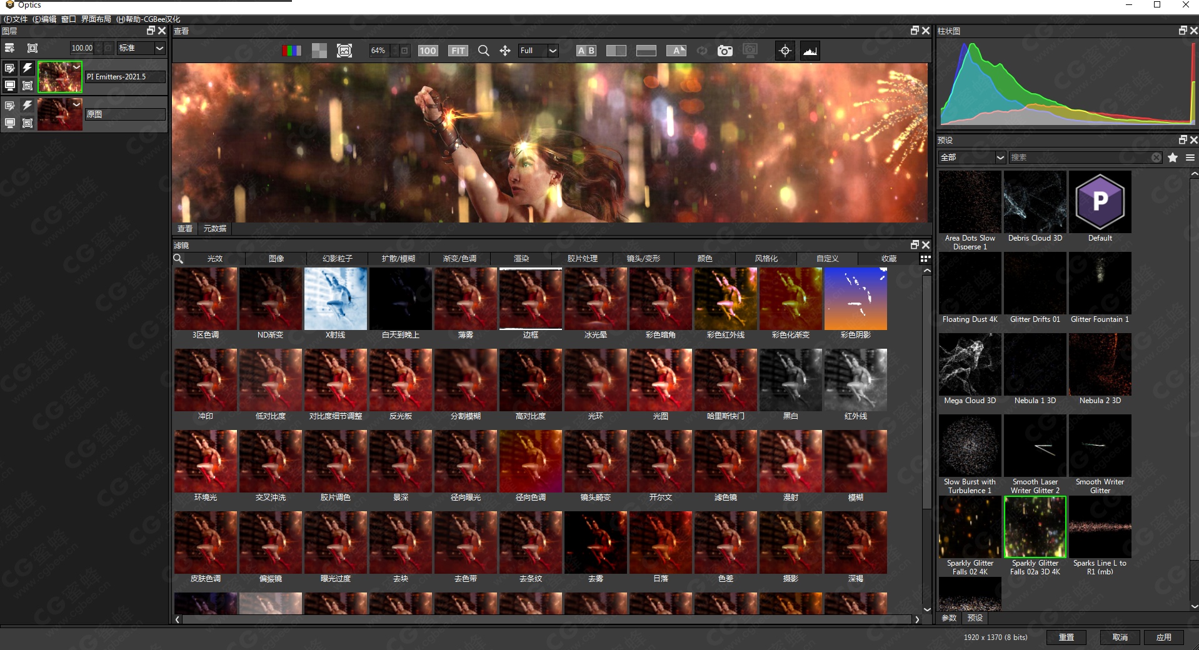Select the Sparks Line L to R1 preset

pos(1100,527)
